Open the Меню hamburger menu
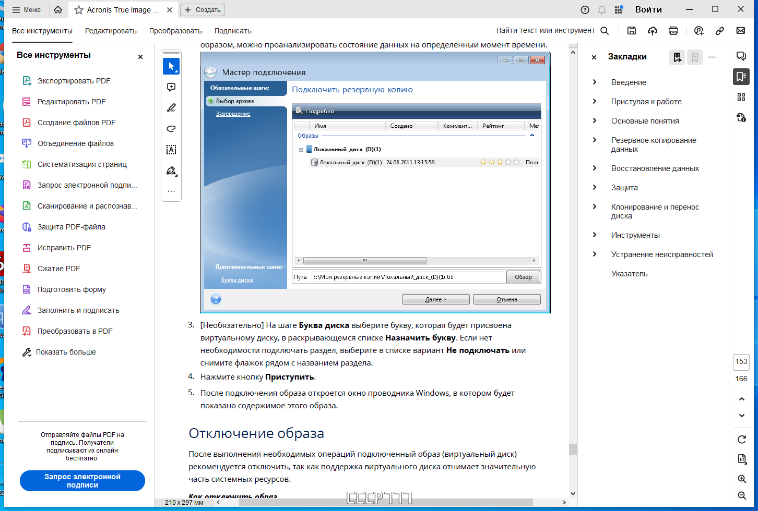This screenshot has height=511, width=758. click(x=26, y=9)
